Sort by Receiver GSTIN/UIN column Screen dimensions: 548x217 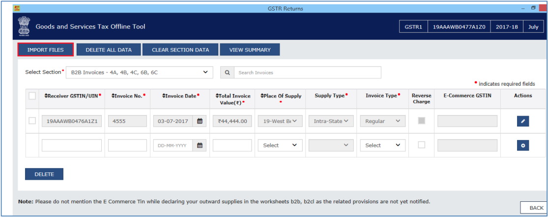pyautogui.click(x=73, y=96)
